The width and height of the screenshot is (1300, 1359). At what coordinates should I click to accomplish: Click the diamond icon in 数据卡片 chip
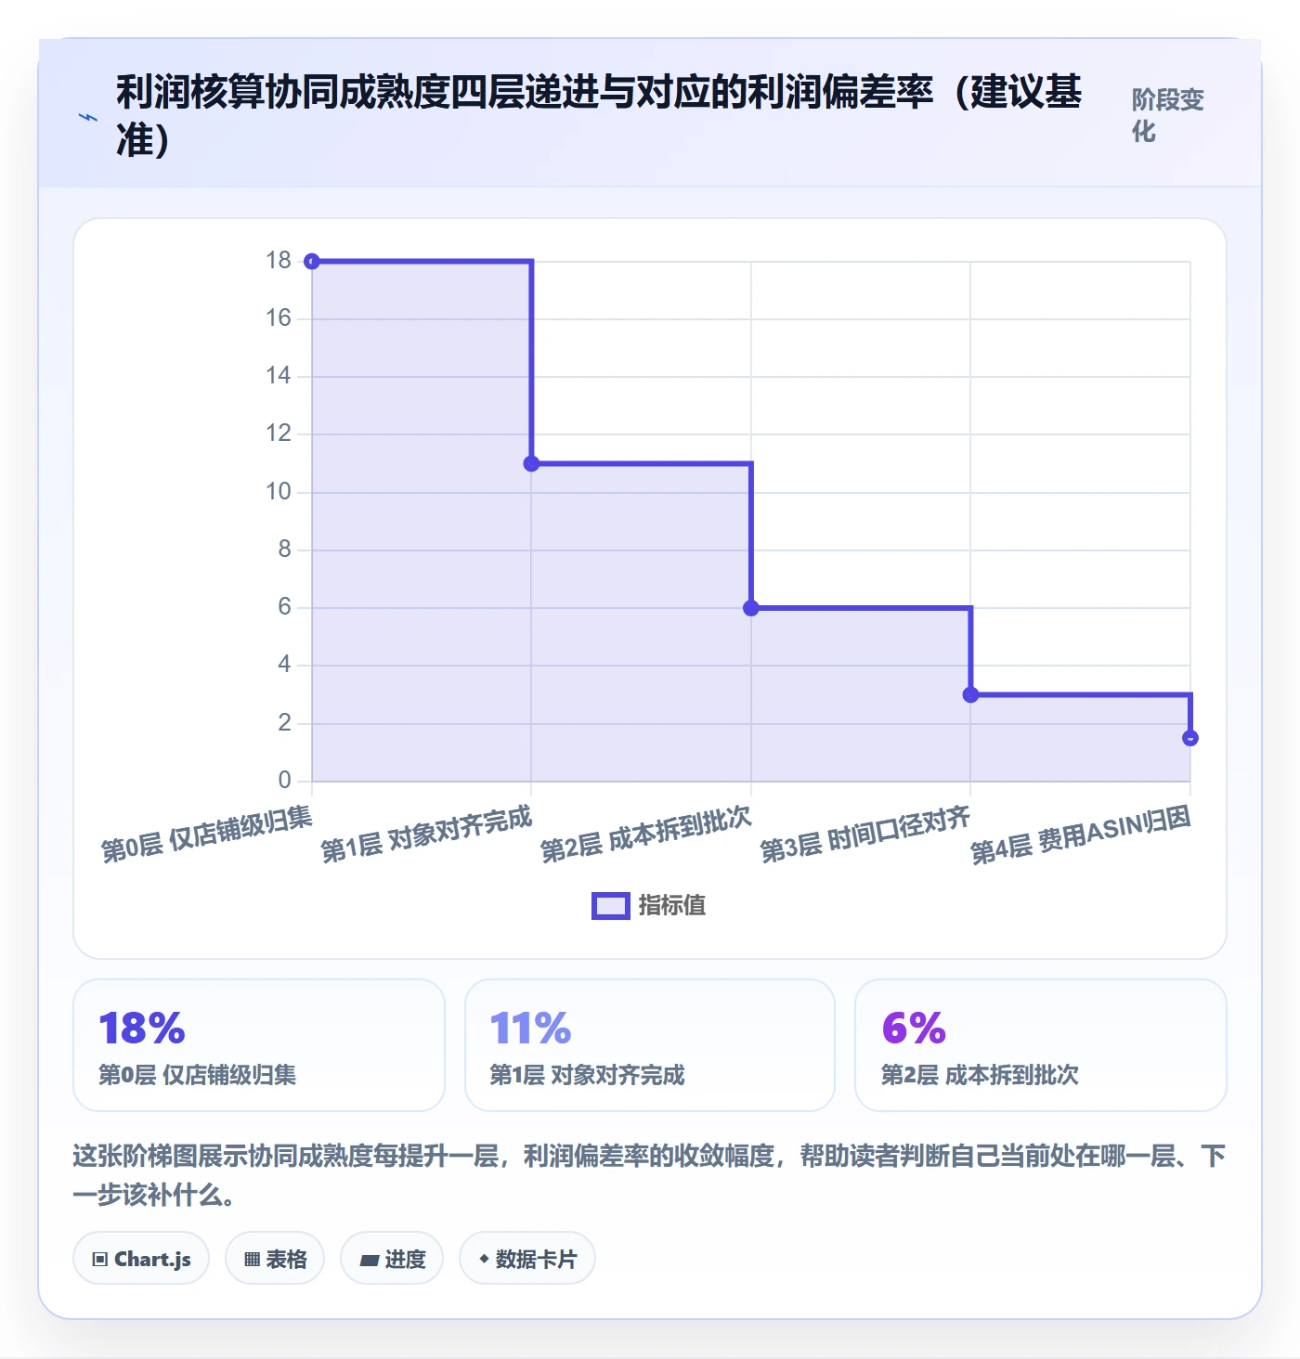(484, 1259)
